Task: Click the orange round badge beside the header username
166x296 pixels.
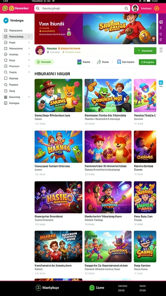Action: pos(156,8)
